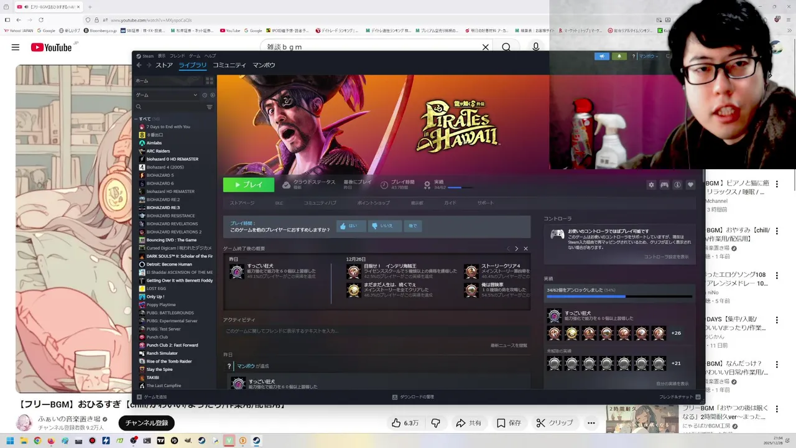Open YouTube hamburger menu
This screenshot has height=448, width=796.
tap(16, 47)
